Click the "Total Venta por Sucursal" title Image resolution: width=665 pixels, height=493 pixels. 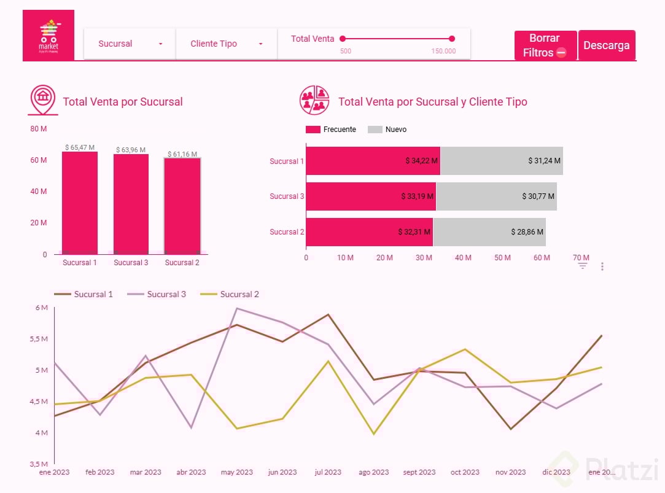pyautogui.click(x=123, y=102)
